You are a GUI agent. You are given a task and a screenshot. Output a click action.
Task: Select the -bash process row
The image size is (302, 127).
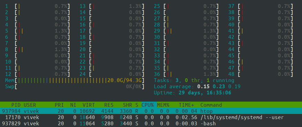point(151,123)
